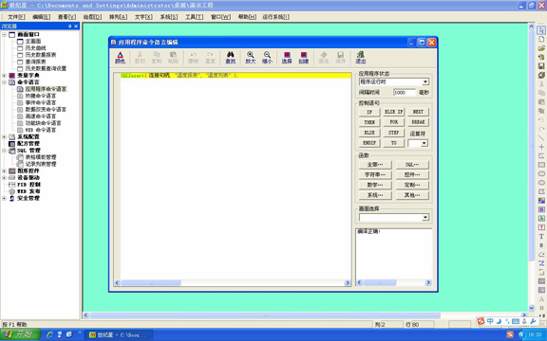Viewport: 547px width, 341px height.
Task: Click the FOR control statement button
Action: (x=393, y=122)
